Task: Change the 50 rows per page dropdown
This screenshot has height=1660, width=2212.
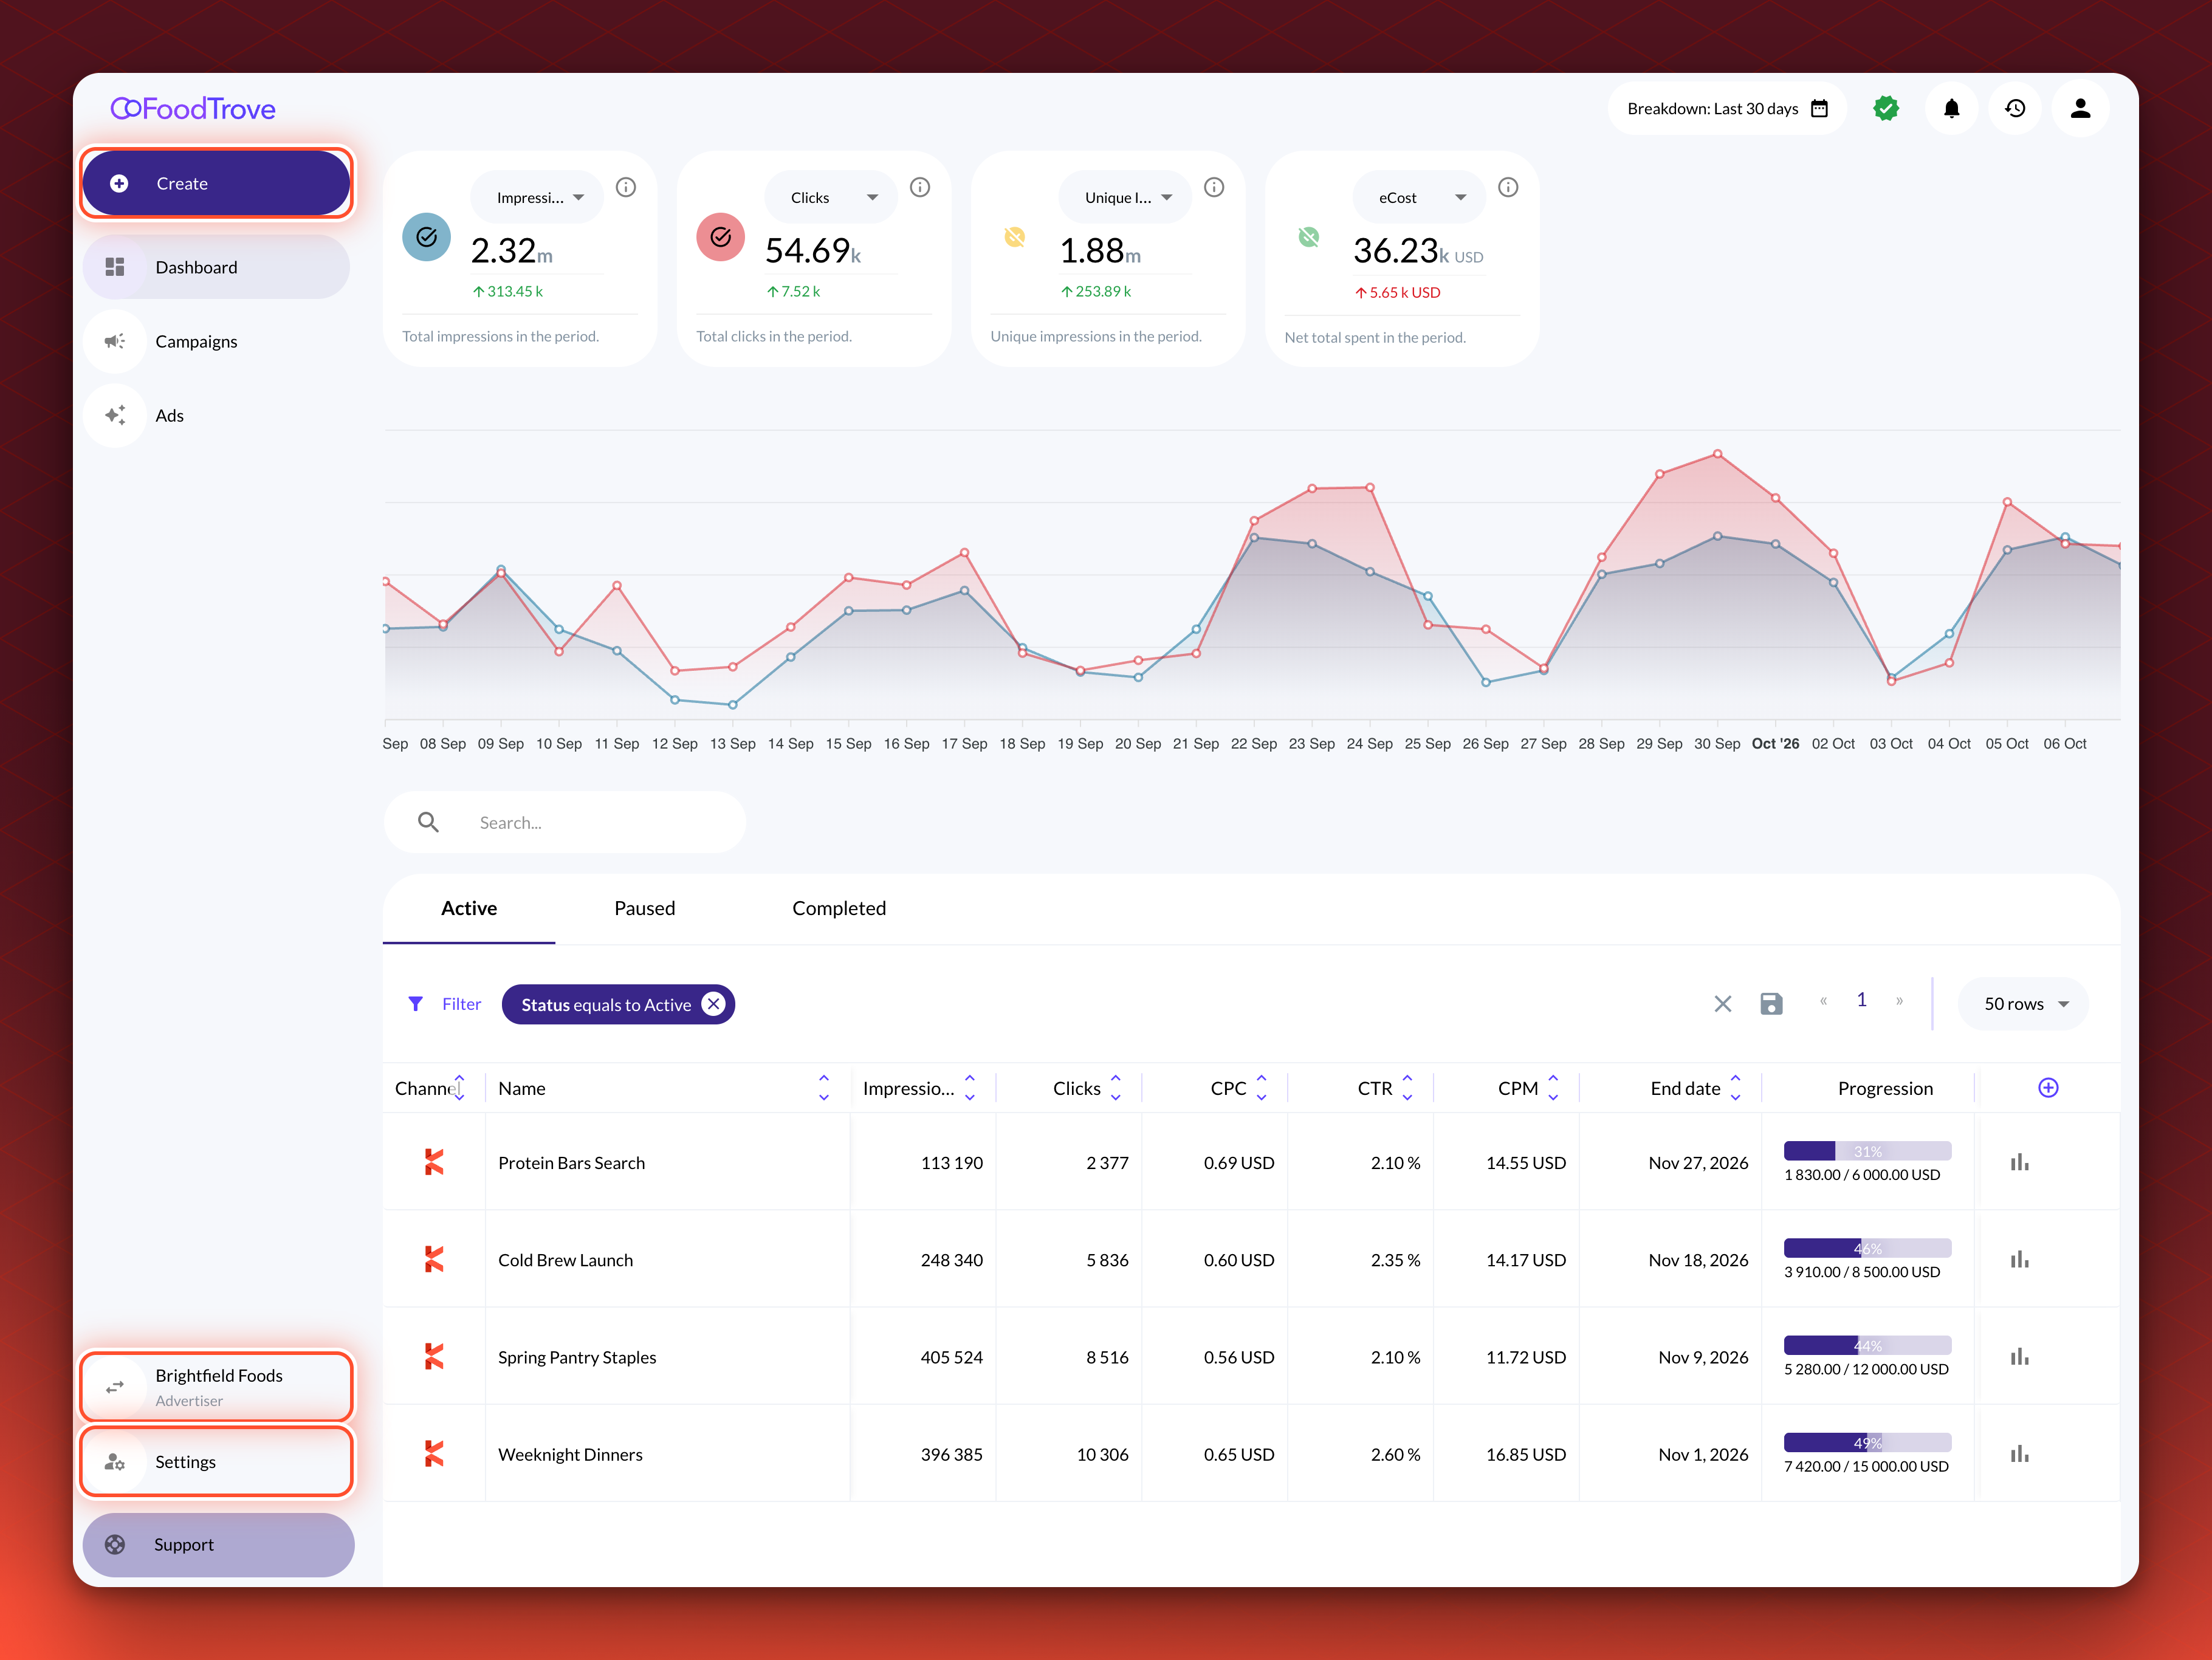Action: coord(2023,1003)
